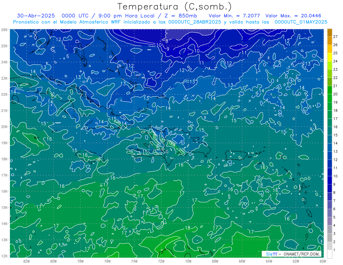Click the 17N latitude axis label
Image resolution: width=343 pixels, height=265 pixels.
(x=4, y=175)
